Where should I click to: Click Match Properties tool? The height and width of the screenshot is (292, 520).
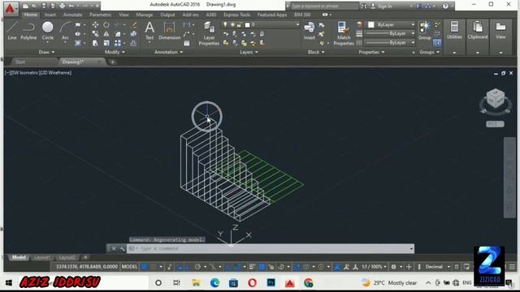344,33
